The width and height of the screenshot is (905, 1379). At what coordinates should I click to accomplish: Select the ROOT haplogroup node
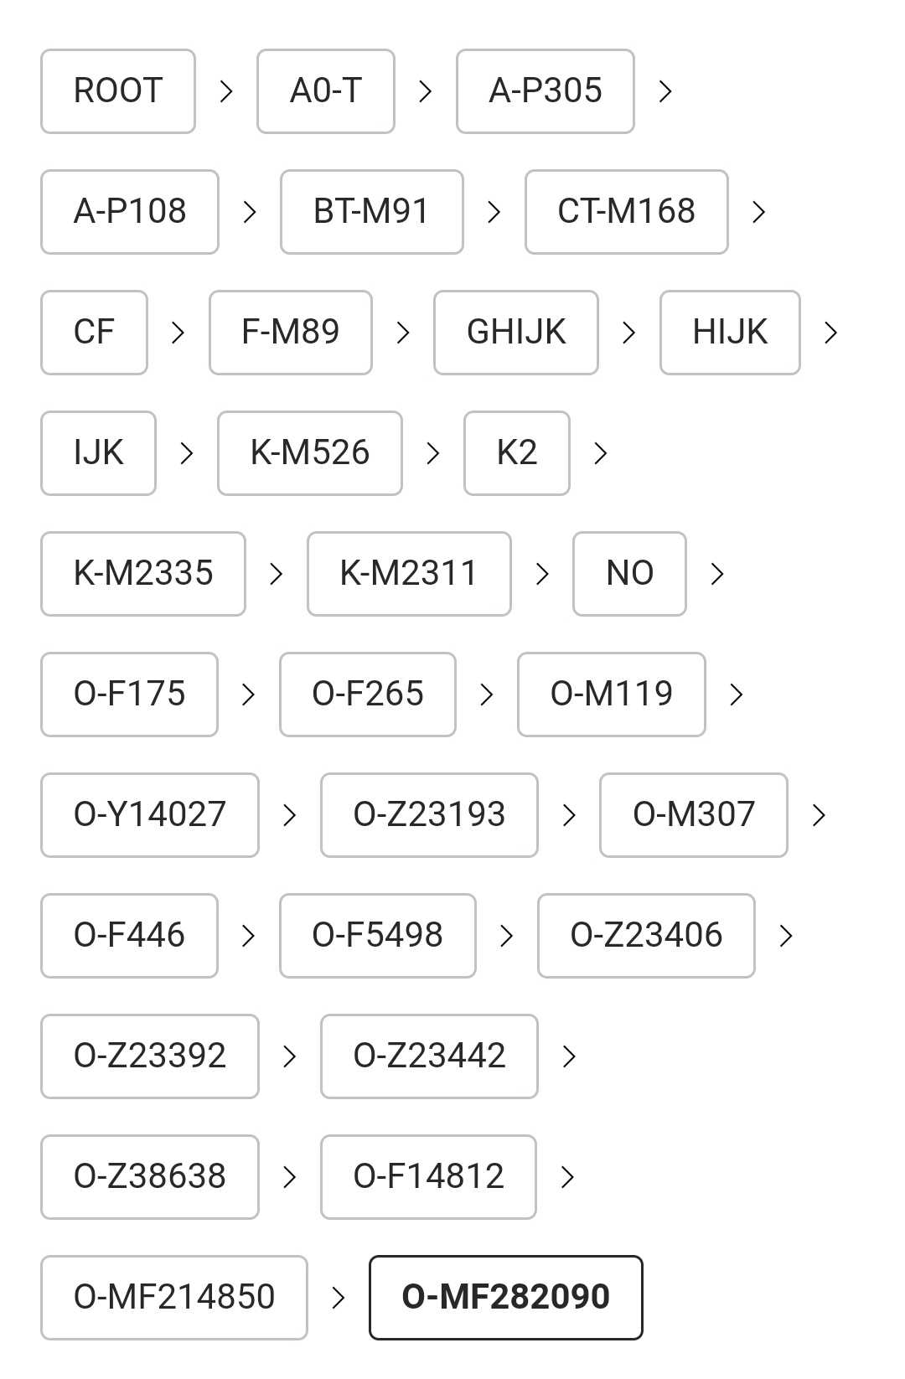118,91
